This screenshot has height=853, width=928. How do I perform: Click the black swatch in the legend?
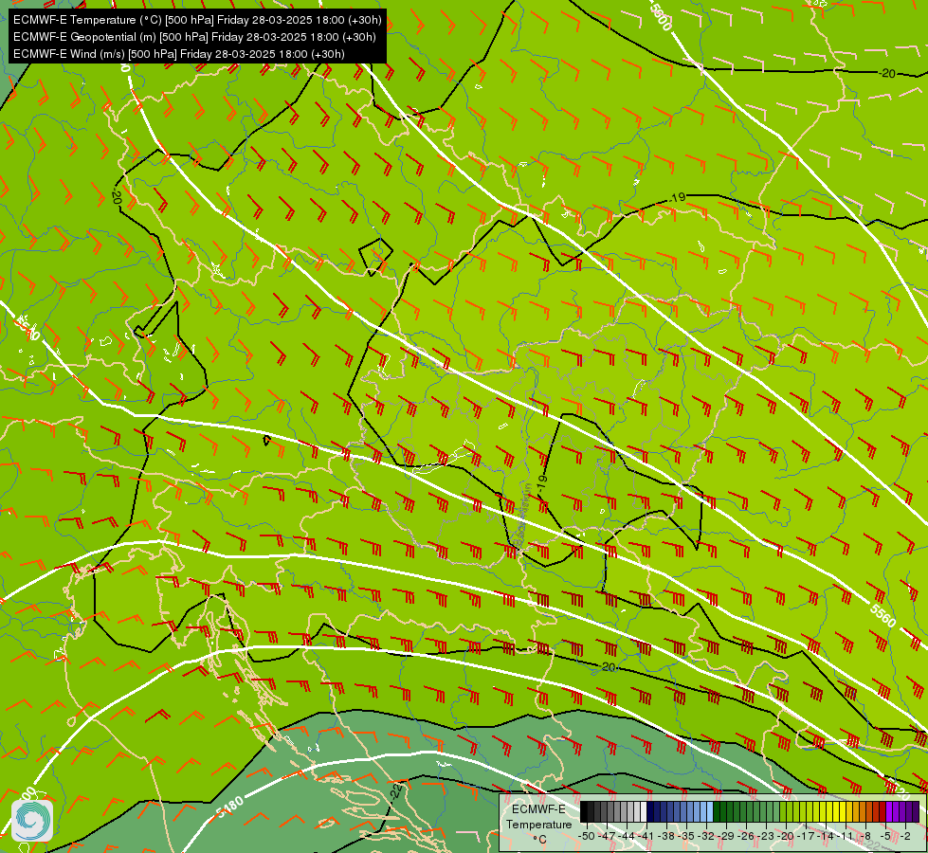[x=584, y=811]
